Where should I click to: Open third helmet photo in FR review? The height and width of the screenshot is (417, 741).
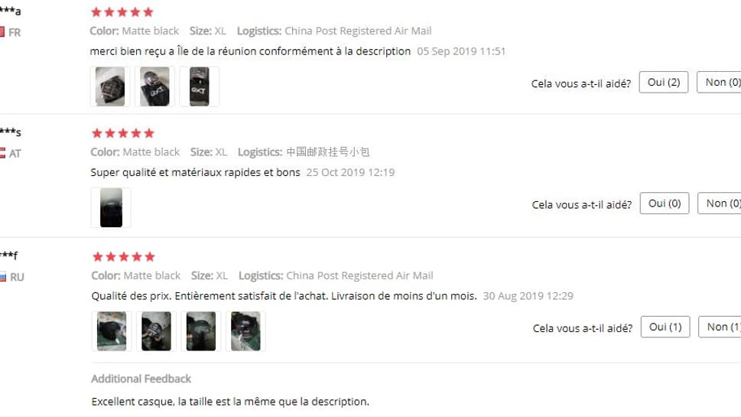tap(199, 86)
